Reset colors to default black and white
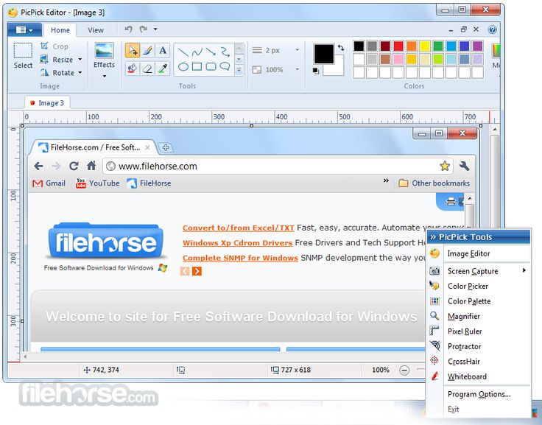This screenshot has width=542, height=425. pos(316,71)
